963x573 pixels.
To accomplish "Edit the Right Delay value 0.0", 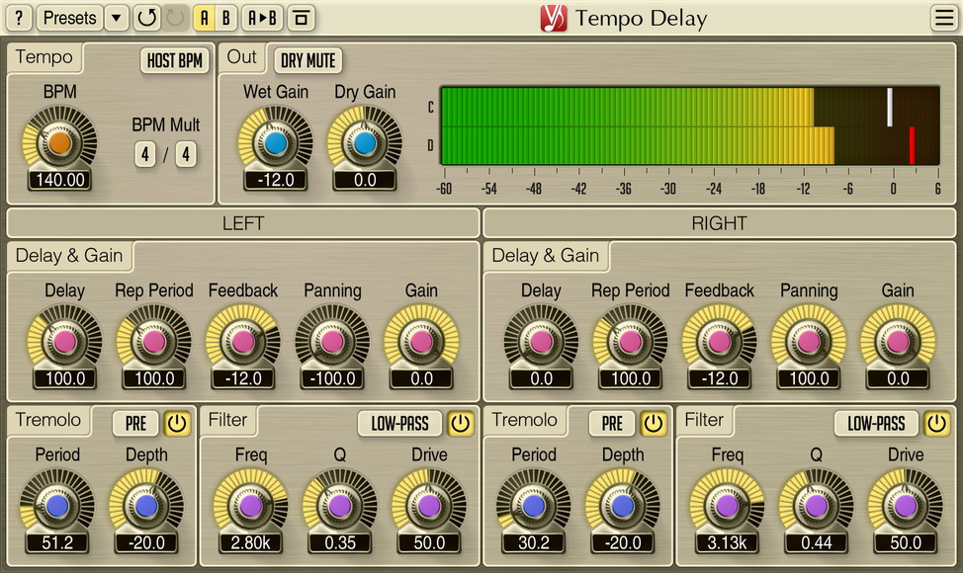I will click(541, 378).
